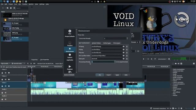This screenshot has height=110, width=196.
Task: Show video effects in effects list
Action: click(x=176, y=64)
